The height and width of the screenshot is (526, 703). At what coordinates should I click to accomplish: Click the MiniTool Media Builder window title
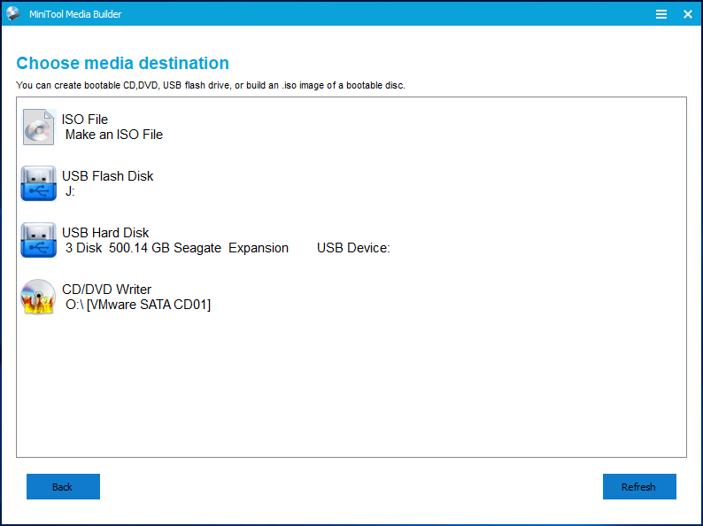(x=78, y=14)
